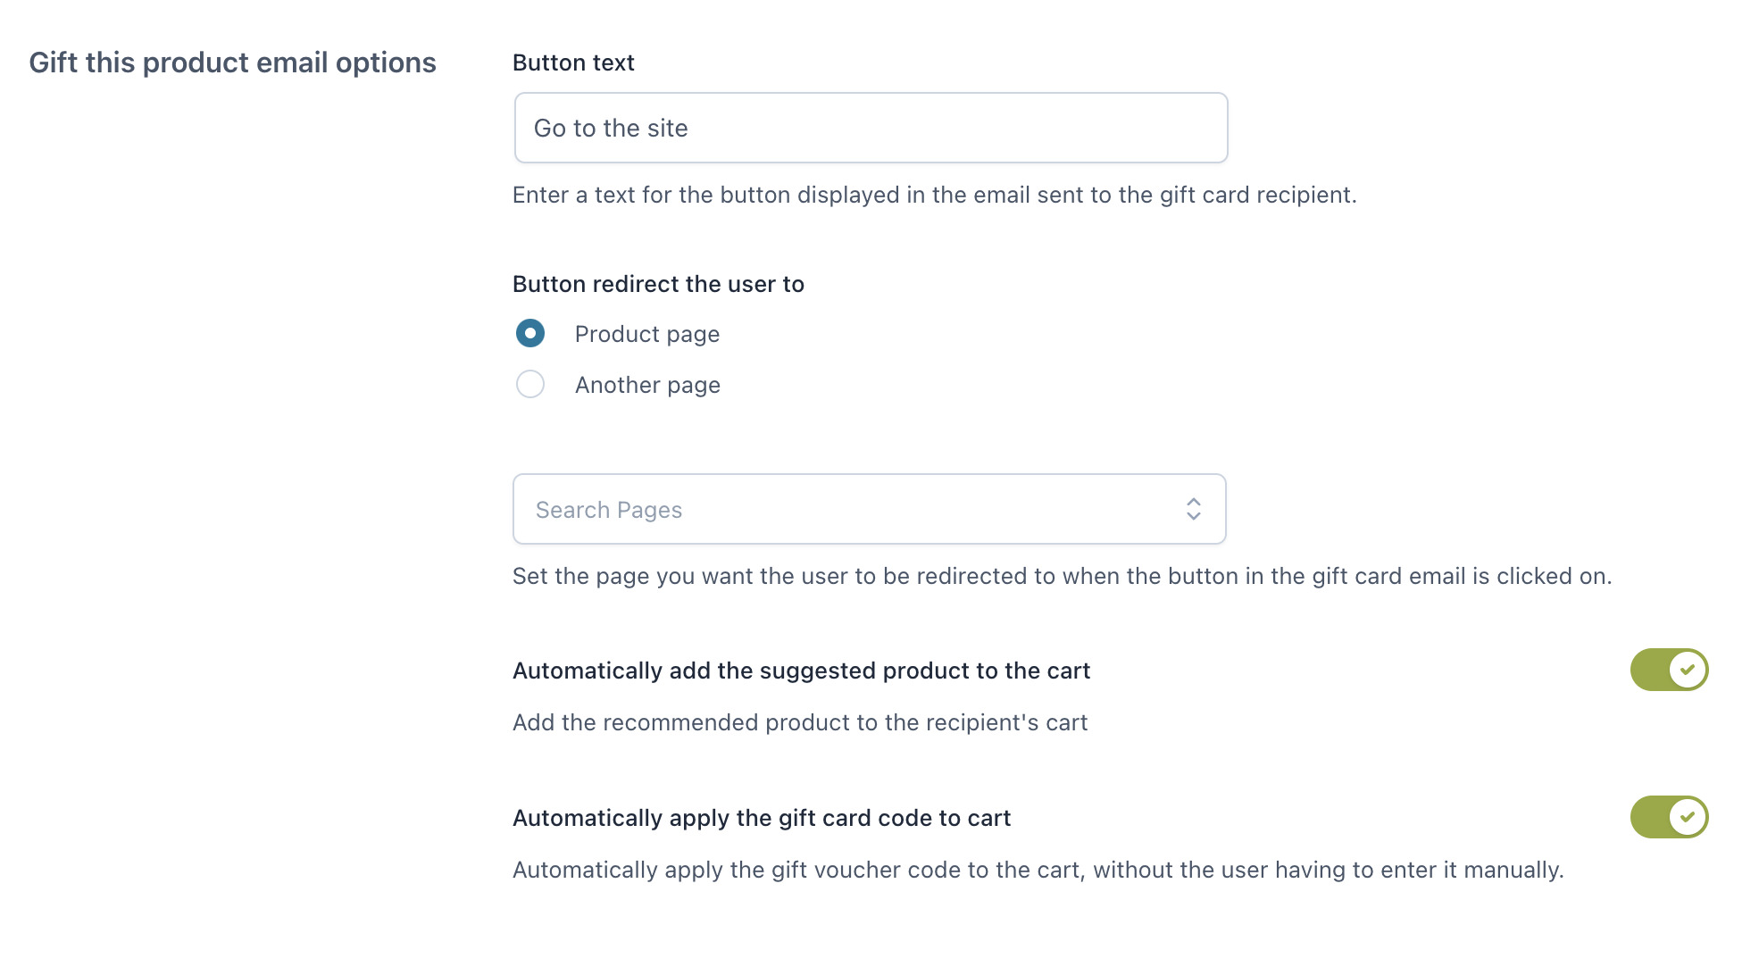Open the Search Pages dropdown
The height and width of the screenshot is (975, 1759).
pos(869,509)
